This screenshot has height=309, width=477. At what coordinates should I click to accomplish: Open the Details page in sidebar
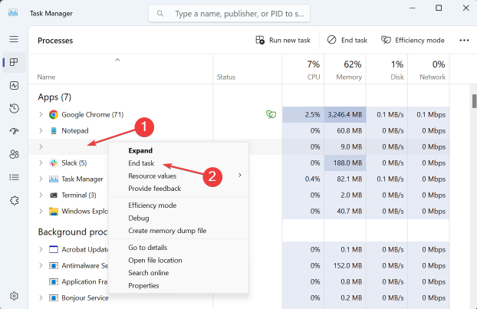tap(14, 177)
